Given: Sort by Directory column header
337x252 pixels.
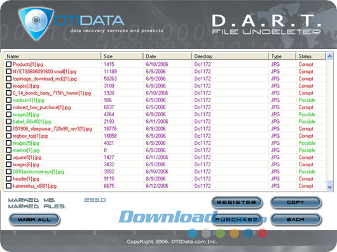Looking at the screenshot, I should [x=230, y=56].
